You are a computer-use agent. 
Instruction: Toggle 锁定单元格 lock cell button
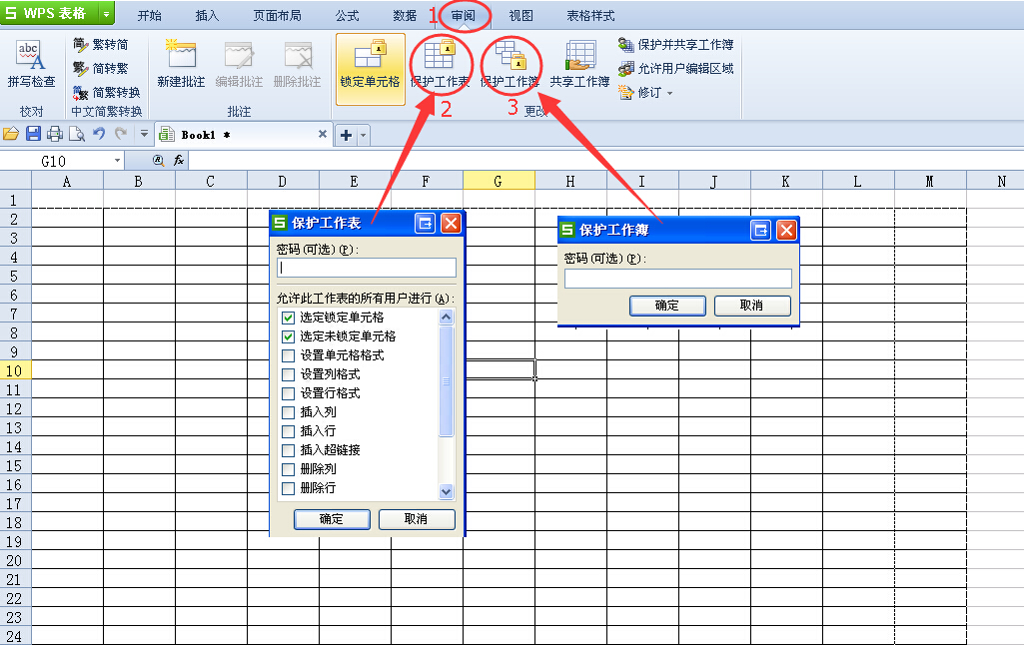pos(371,69)
